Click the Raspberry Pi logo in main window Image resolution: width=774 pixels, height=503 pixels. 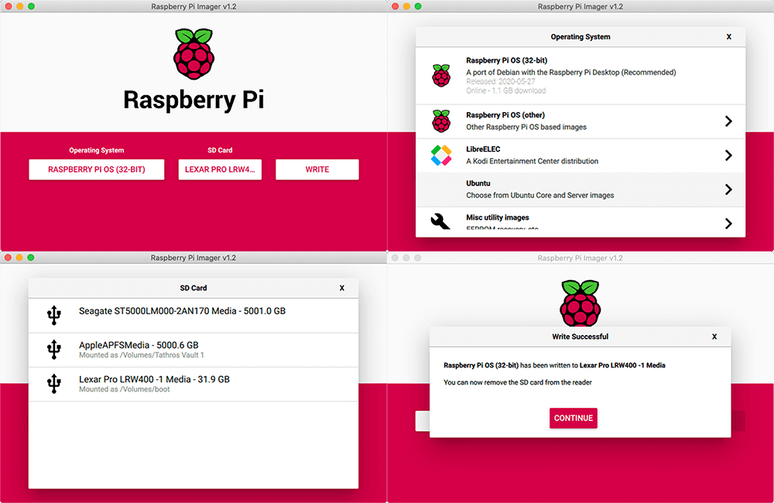[193, 54]
